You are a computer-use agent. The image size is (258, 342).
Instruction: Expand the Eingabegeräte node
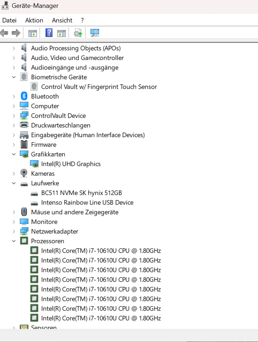14,135
